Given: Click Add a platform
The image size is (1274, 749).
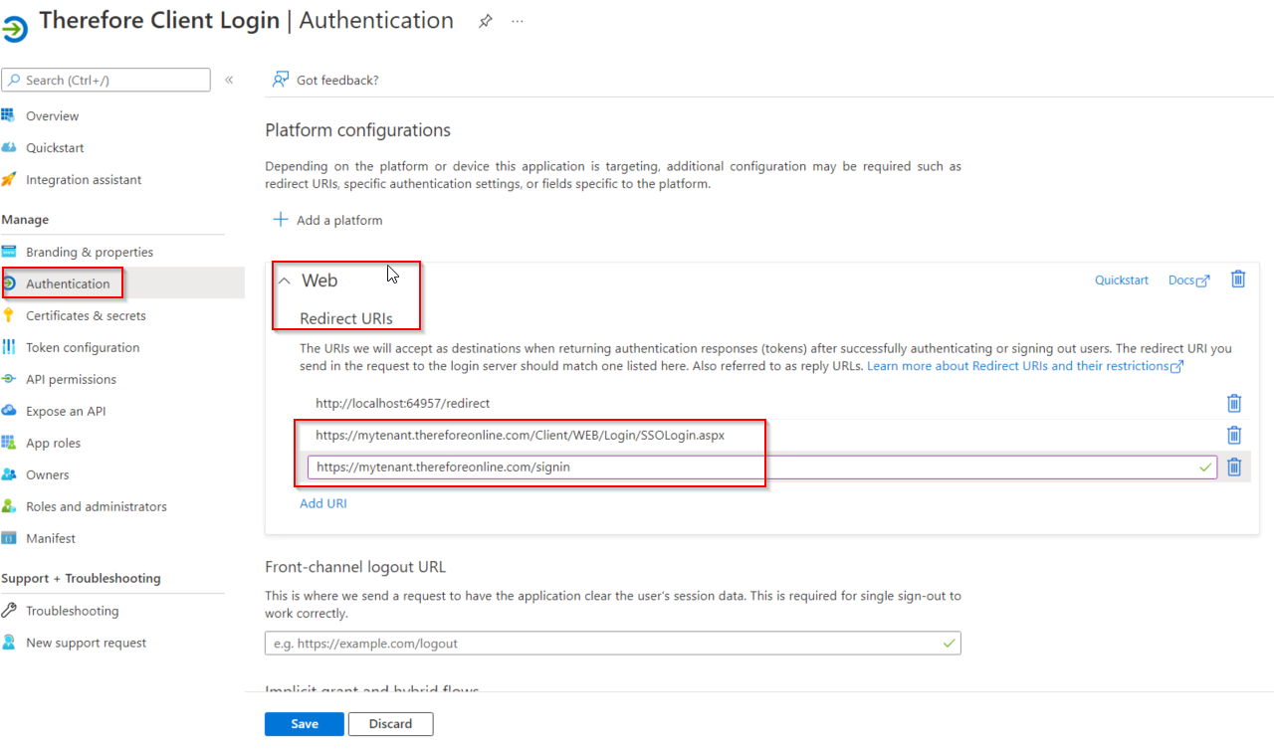Looking at the screenshot, I should click(x=327, y=220).
